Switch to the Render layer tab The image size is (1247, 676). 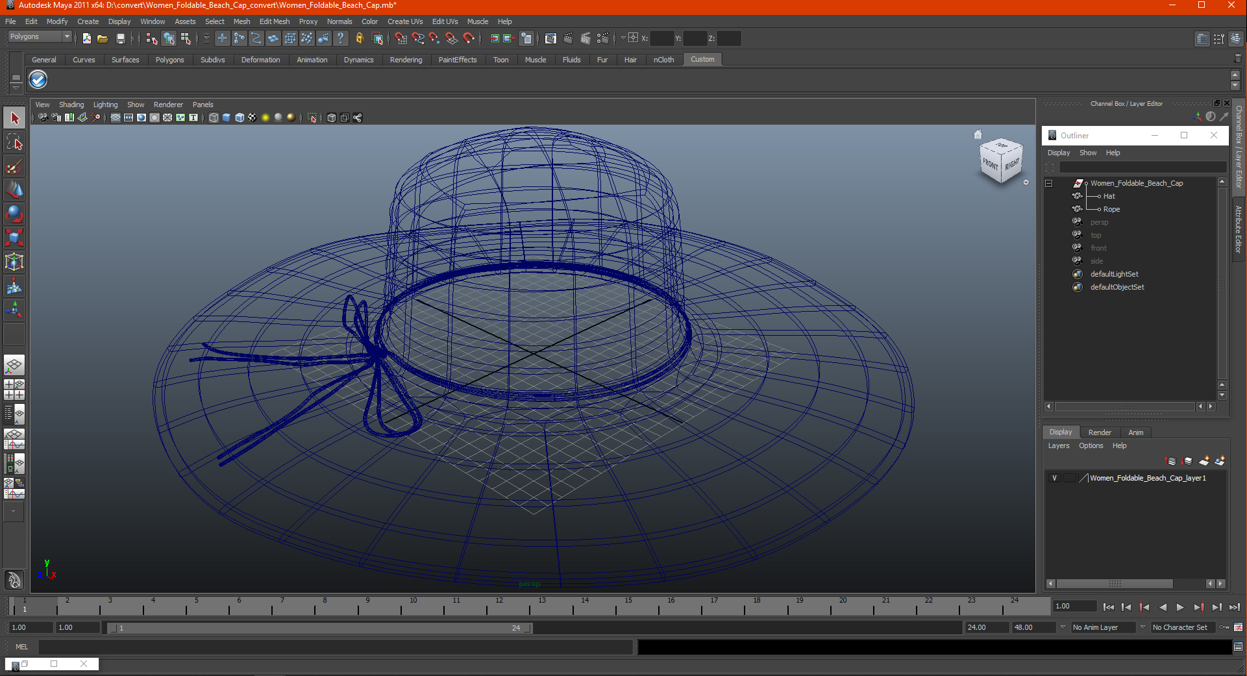[1100, 432]
